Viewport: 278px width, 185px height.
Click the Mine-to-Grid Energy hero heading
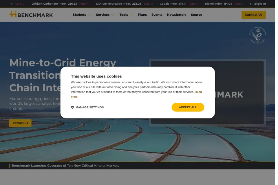[x=63, y=63]
